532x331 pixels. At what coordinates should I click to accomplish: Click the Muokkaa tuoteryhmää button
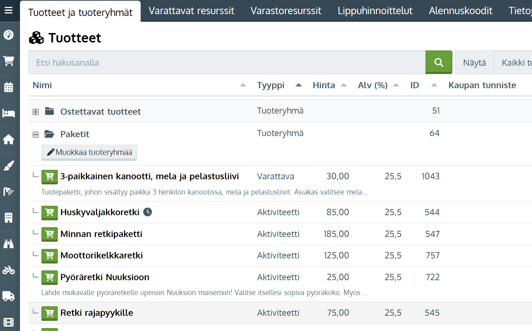(89, 152)
